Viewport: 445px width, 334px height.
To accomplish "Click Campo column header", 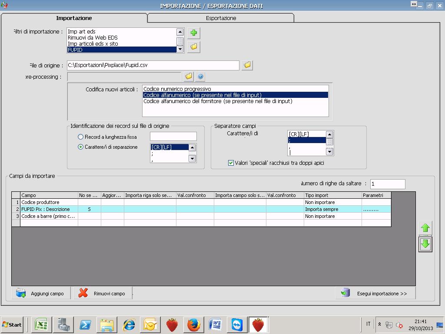I will pos(49,195).
